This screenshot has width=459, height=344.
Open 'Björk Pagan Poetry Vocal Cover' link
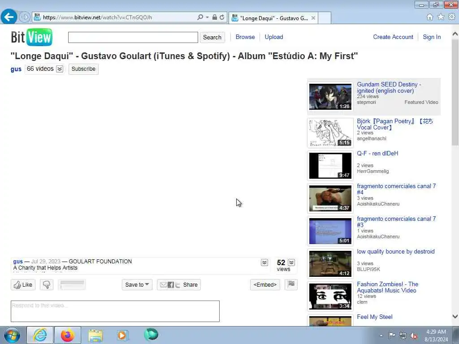(394, 124)
